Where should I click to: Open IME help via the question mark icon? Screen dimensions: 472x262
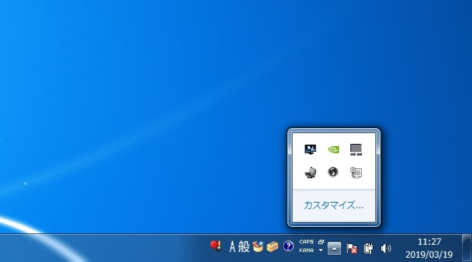288,247
